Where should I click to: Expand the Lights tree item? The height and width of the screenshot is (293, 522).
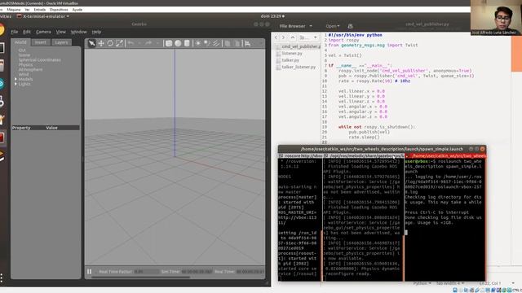(15, 84)
